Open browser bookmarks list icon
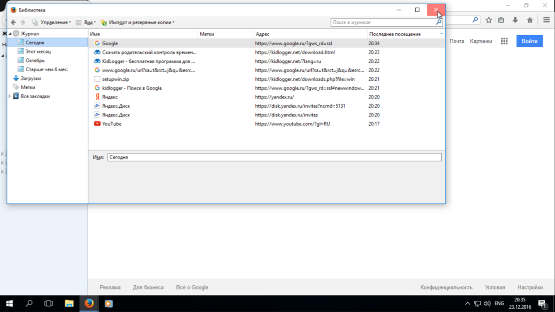 tap(501, 20)
